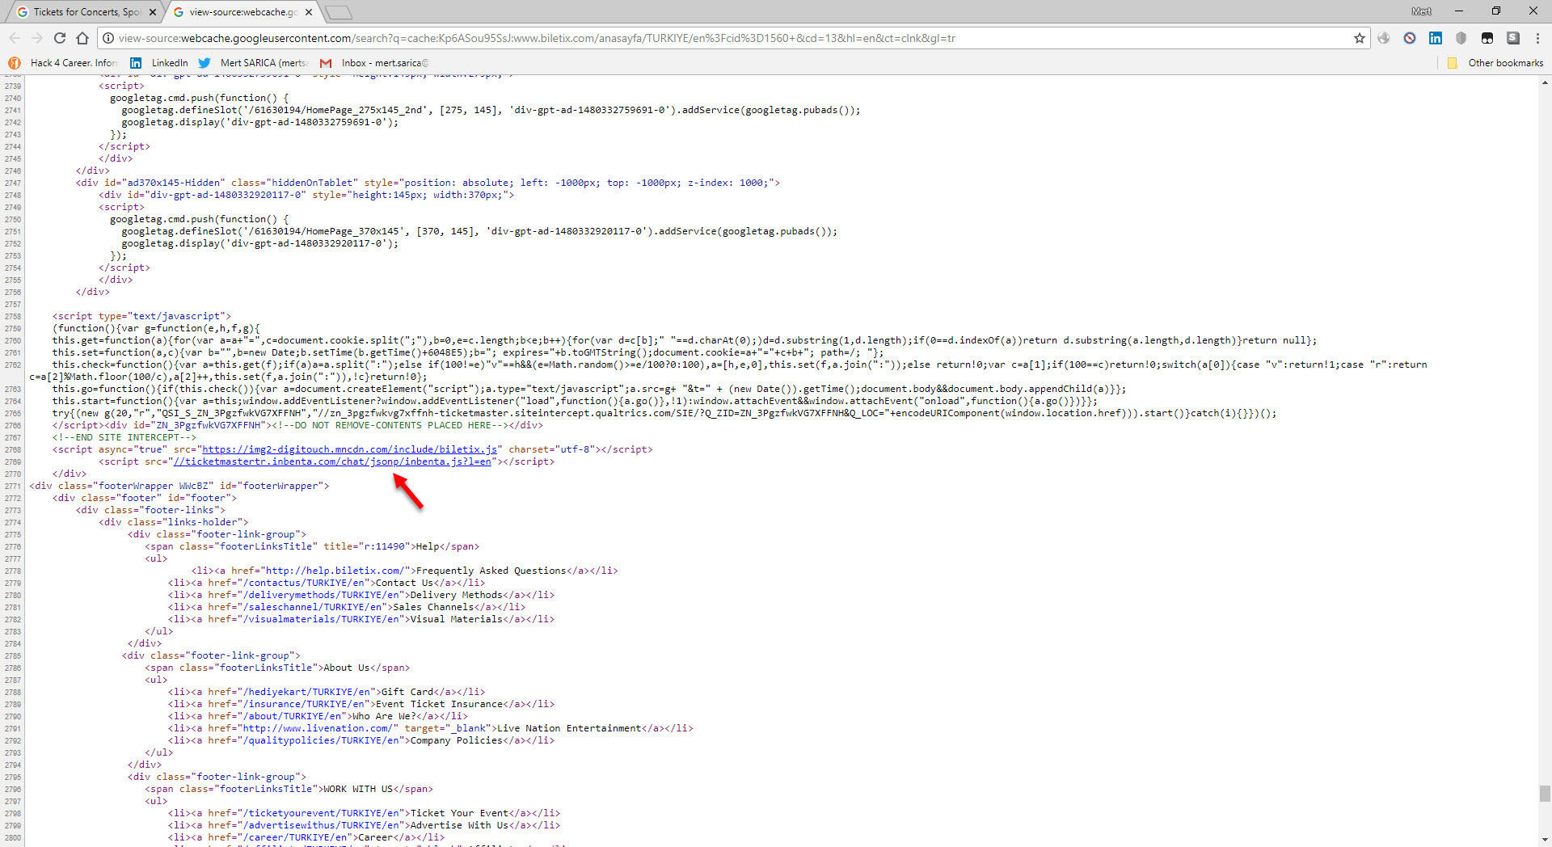Image resolution: width=1552 pixels, height=847 pixels.
Task: Click the vertical scrollbar thumb
Action: point(1545,794)
